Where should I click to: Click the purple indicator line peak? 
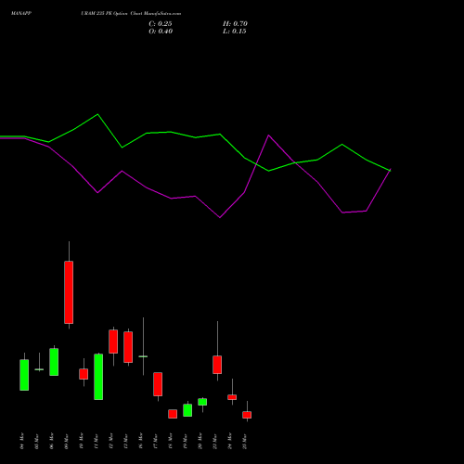[268, 135]
